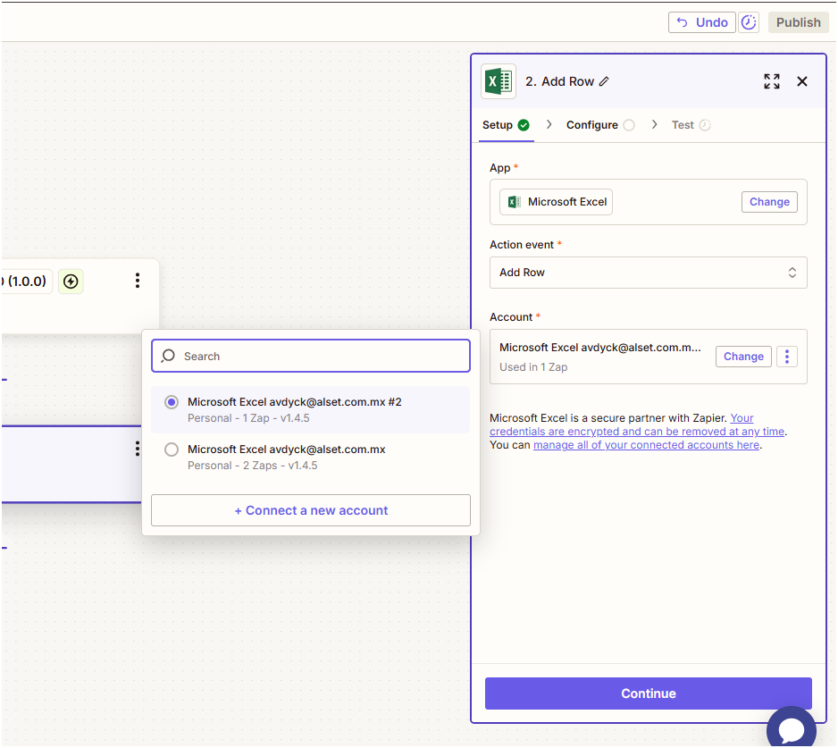Change the connected account with Change button
The height and width of the screenshot is (748, 838).
click(743, 357)
